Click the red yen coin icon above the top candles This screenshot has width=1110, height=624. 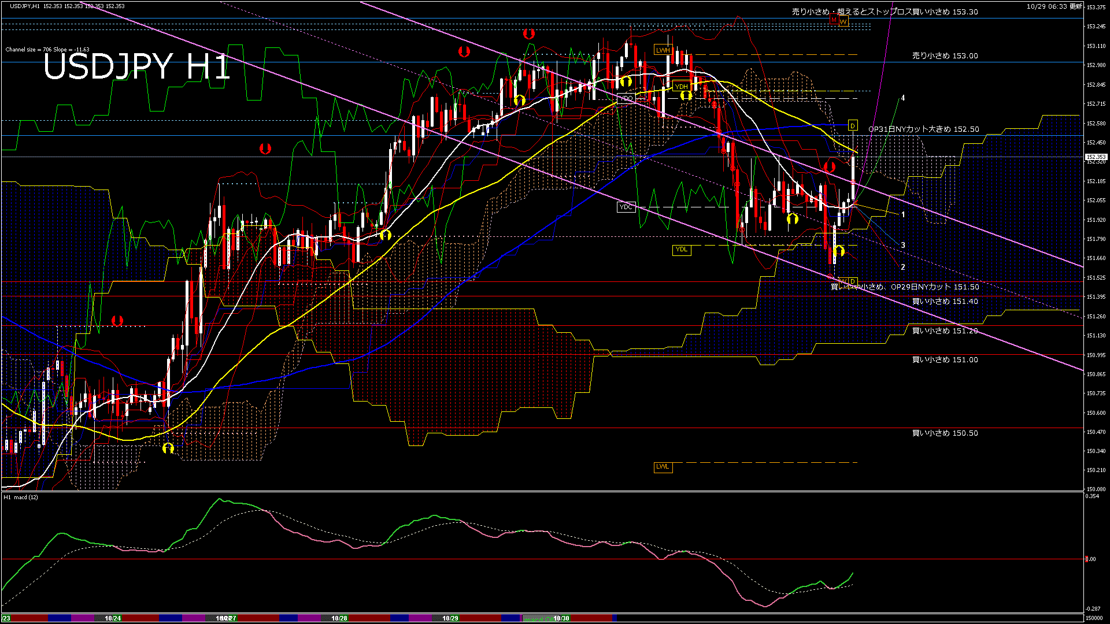(530, 33)
